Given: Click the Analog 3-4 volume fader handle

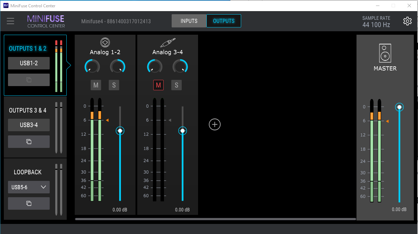Looking at the screenshot, I should pos(183,131).
